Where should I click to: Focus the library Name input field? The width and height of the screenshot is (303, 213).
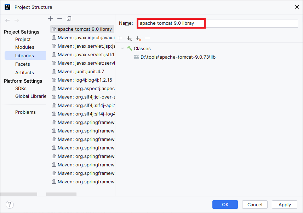217,23
